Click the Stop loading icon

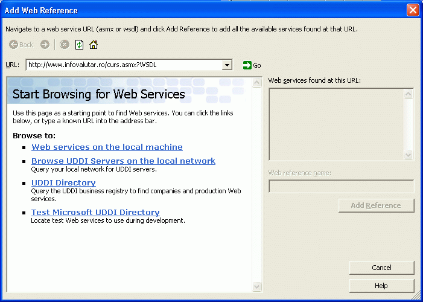point(65,45)
